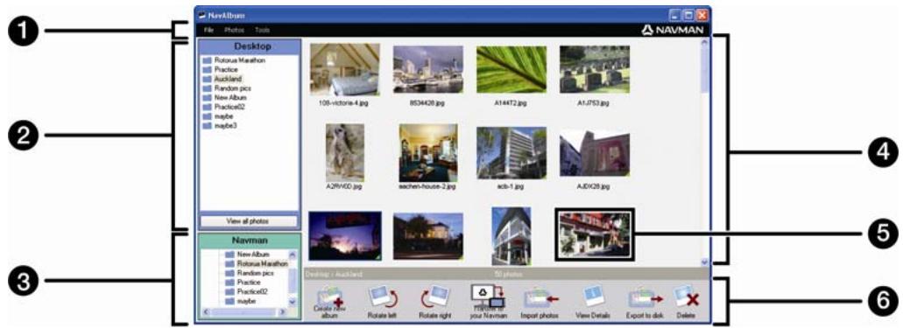Click Navman panel scroll up arrow
Screen dimensions: 903x328
(x=292, y=254)
